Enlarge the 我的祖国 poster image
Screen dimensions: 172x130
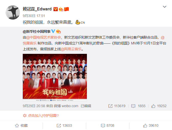click(55, 77)
